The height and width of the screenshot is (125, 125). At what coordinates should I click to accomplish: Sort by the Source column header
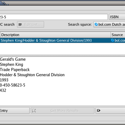(118, 35)
